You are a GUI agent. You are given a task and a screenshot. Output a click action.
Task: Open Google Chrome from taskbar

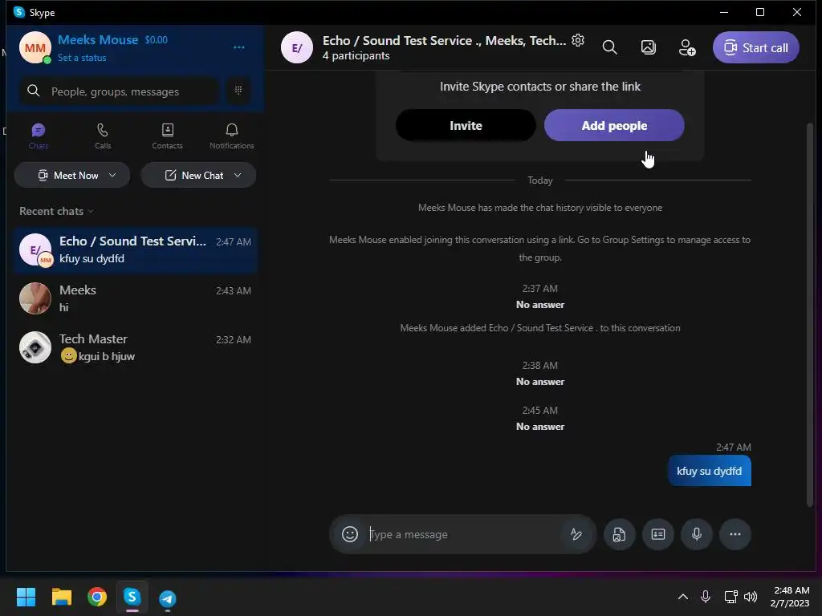97,597
